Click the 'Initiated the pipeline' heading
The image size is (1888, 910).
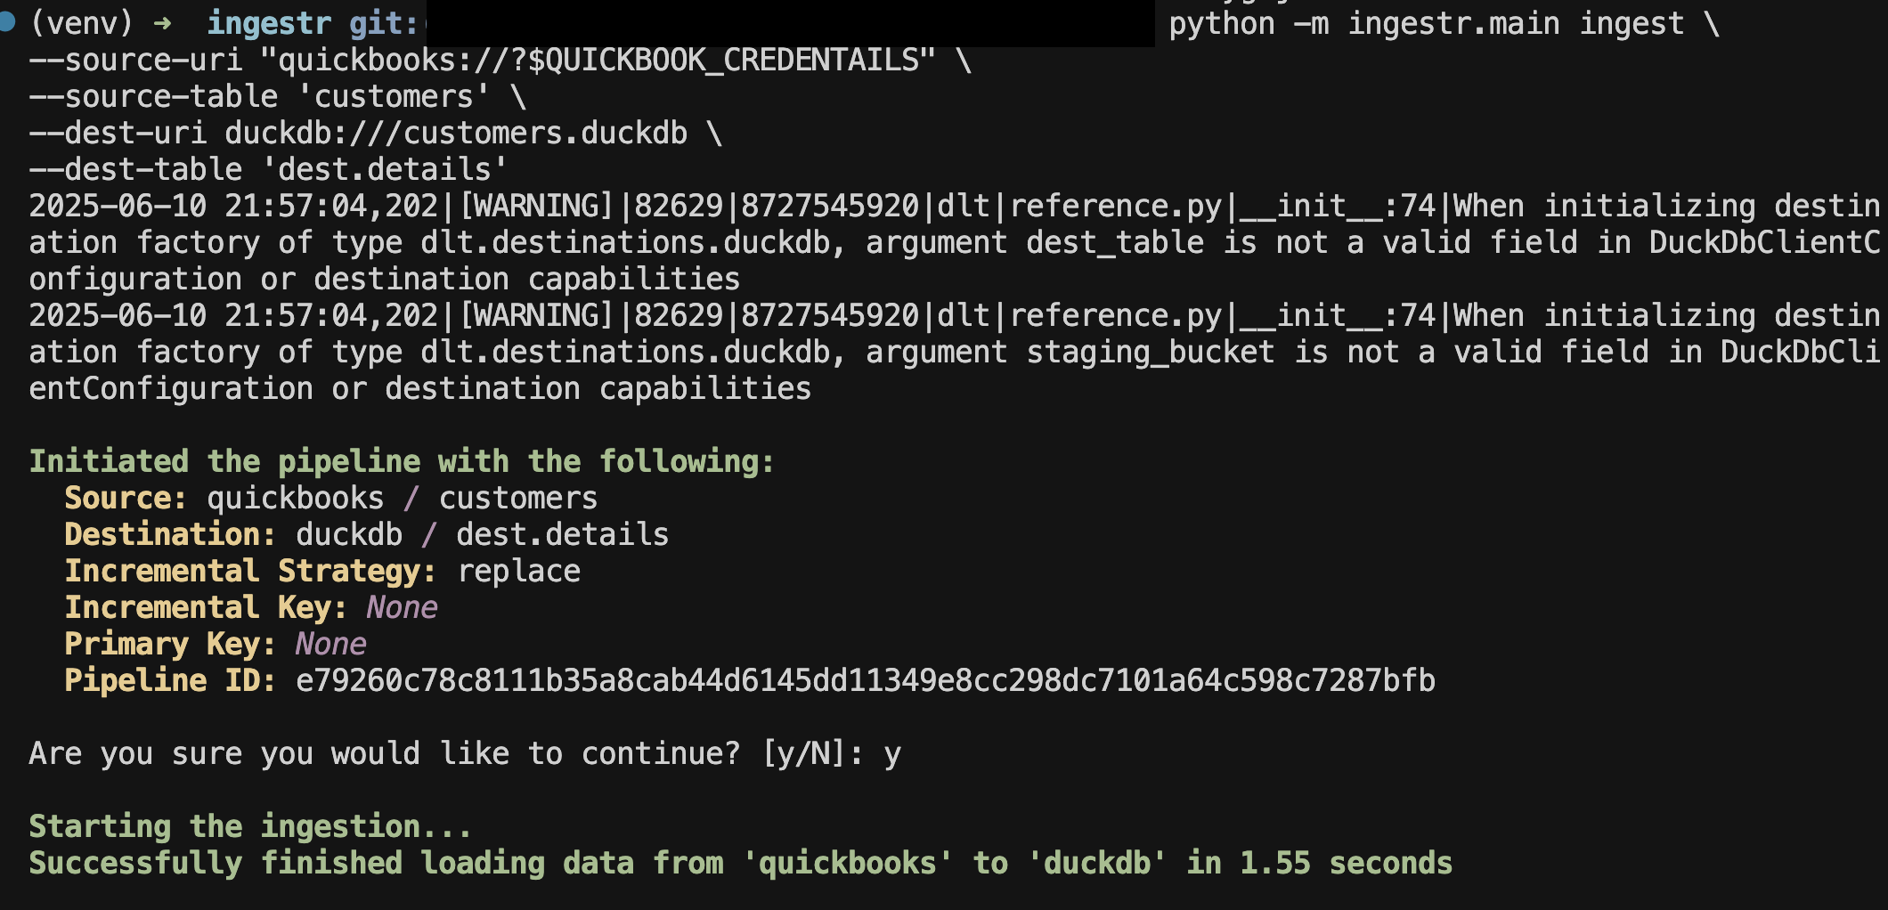(x=402, y=461)
